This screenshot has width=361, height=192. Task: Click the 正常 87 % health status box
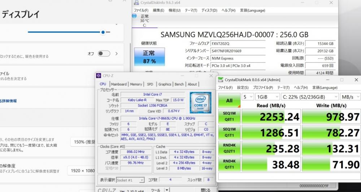pos(149,57)
